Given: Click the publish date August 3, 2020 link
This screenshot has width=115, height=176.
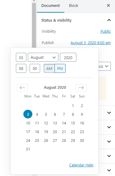Looking at the screenshot, I should 90,43.
